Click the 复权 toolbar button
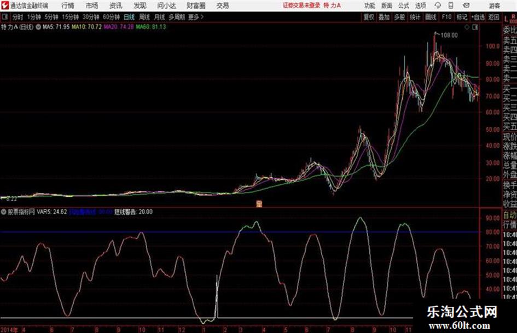Viewport: 517px width, 333px height. [x=369, y=17]
